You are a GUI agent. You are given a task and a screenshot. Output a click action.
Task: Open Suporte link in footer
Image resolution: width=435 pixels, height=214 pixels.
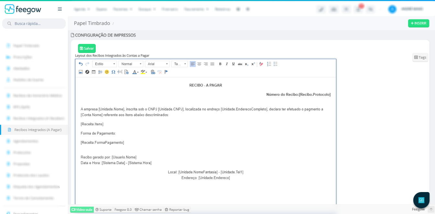click(103, 209)
